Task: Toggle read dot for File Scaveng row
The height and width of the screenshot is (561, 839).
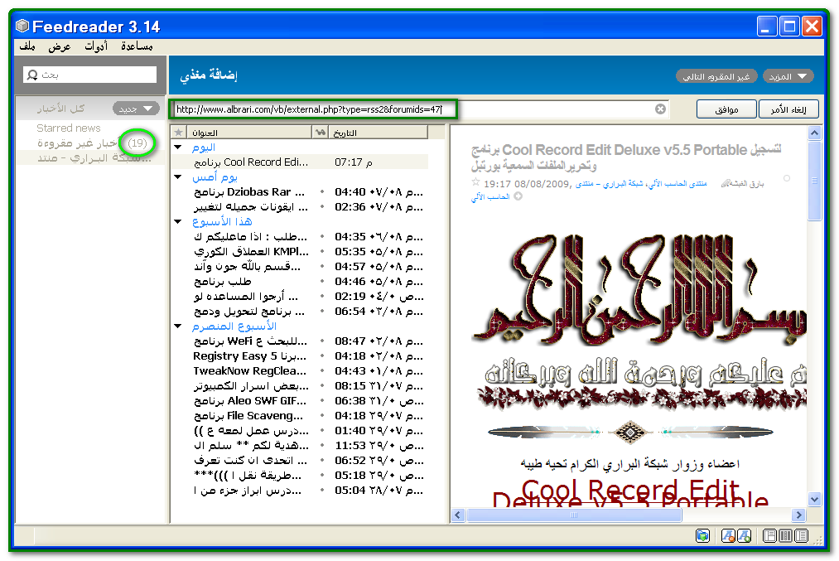Action: click(x=321, y=415)
